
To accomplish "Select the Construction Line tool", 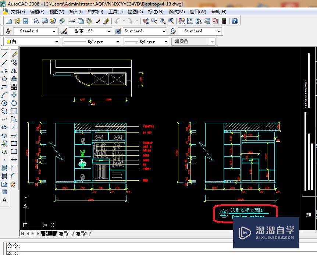I will click(x=4, y=63).
